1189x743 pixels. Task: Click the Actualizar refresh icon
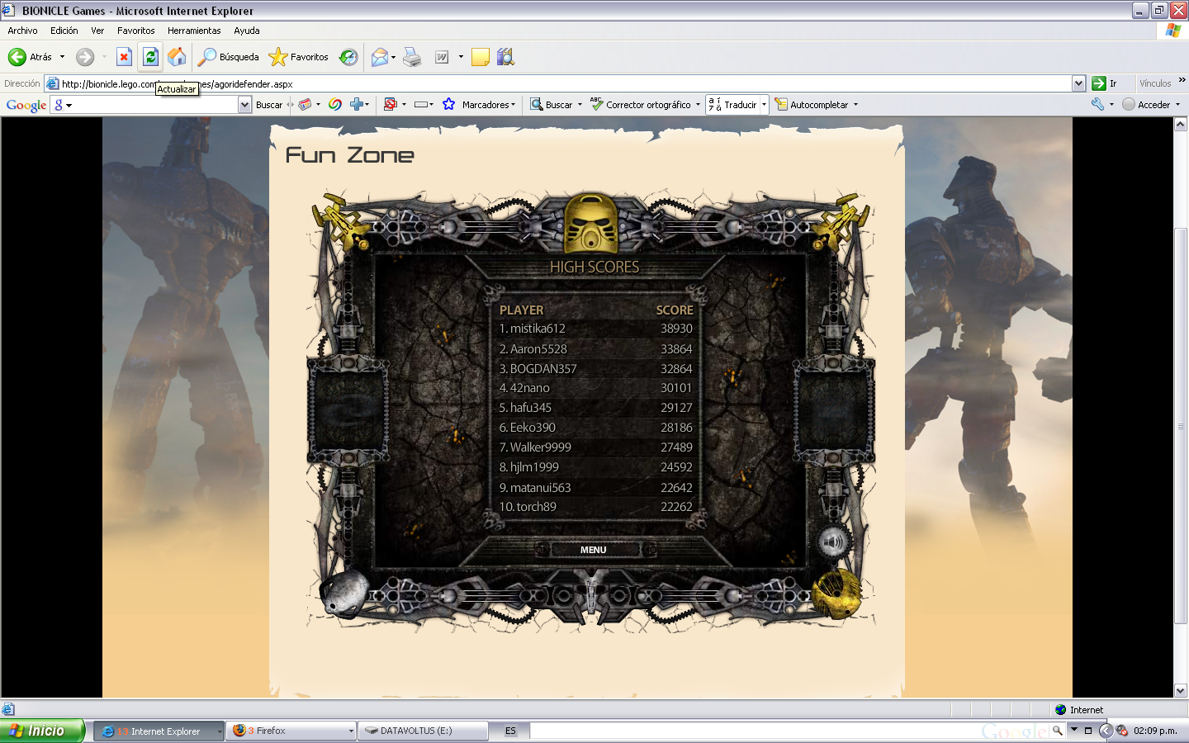tap(150, 57)
